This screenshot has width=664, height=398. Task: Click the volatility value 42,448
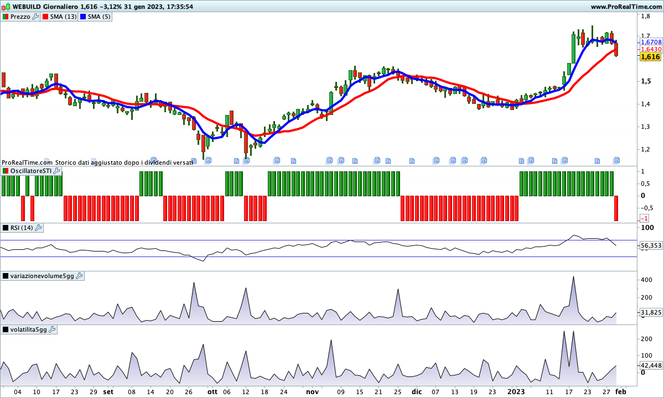(x=651, y=365)
